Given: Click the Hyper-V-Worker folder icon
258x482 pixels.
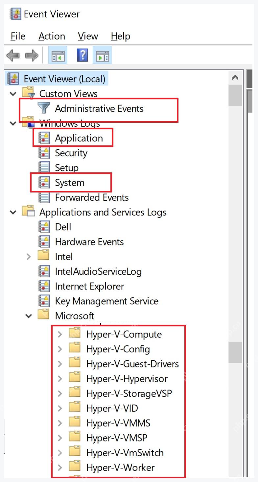Looking at the screenshot, I should (x=75, y=467).
